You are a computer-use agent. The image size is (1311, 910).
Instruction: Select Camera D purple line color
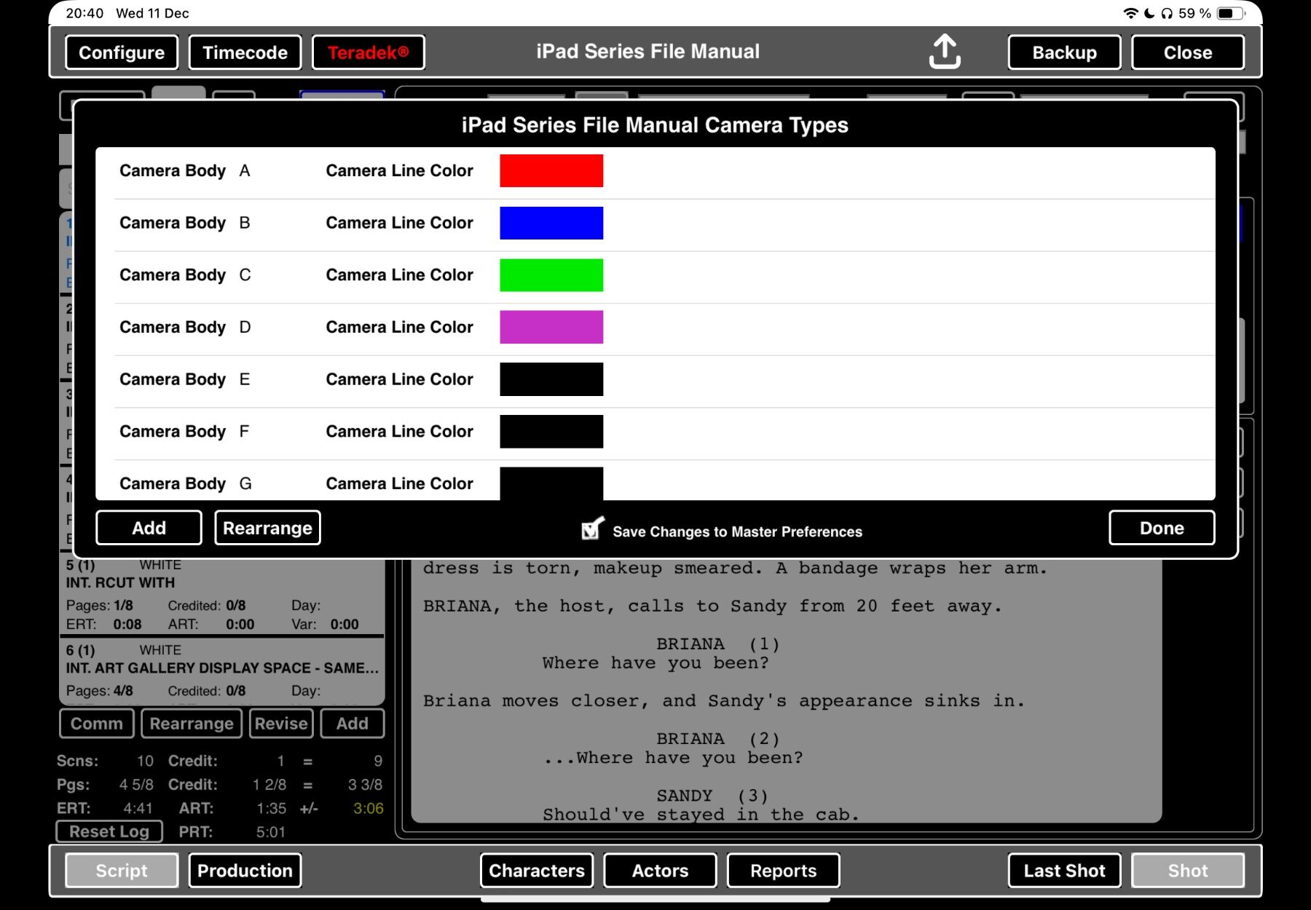551,327
